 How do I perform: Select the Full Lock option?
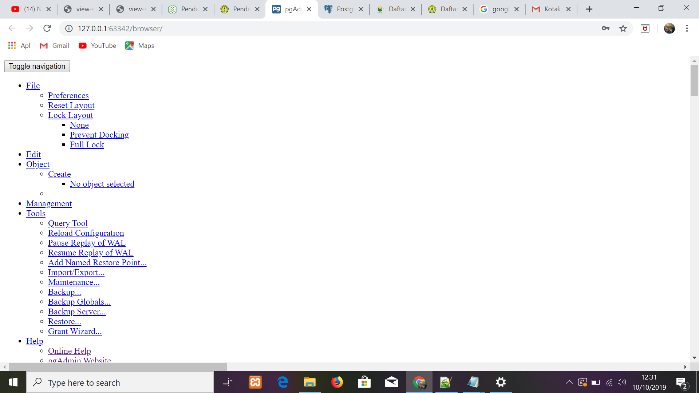pyautogui.click(x=87, y=144)
